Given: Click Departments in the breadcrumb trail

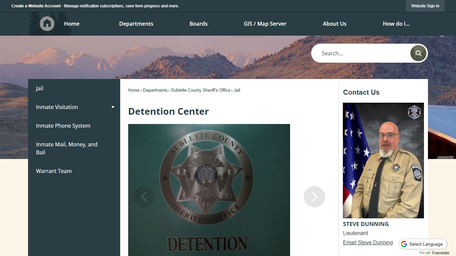Looking at the screenshot, I should [x=155, y=90].
